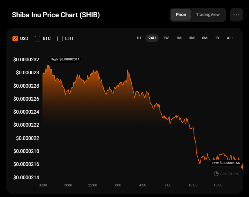The image size is (249, 197).
Task: Select the 3M time range
Action: [x=192, y=38]
